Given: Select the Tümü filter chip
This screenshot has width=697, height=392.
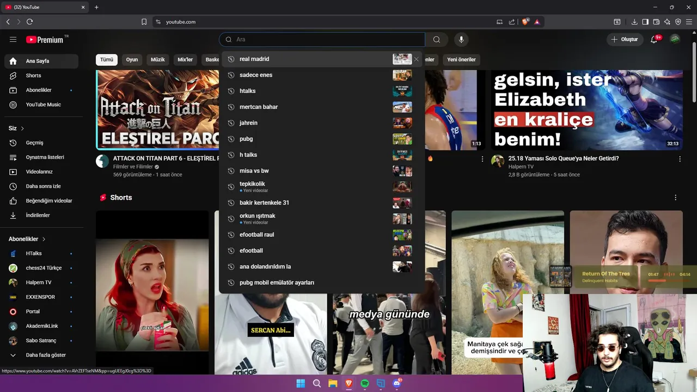Looking at the screenshot, I should (x=107, y=59).
